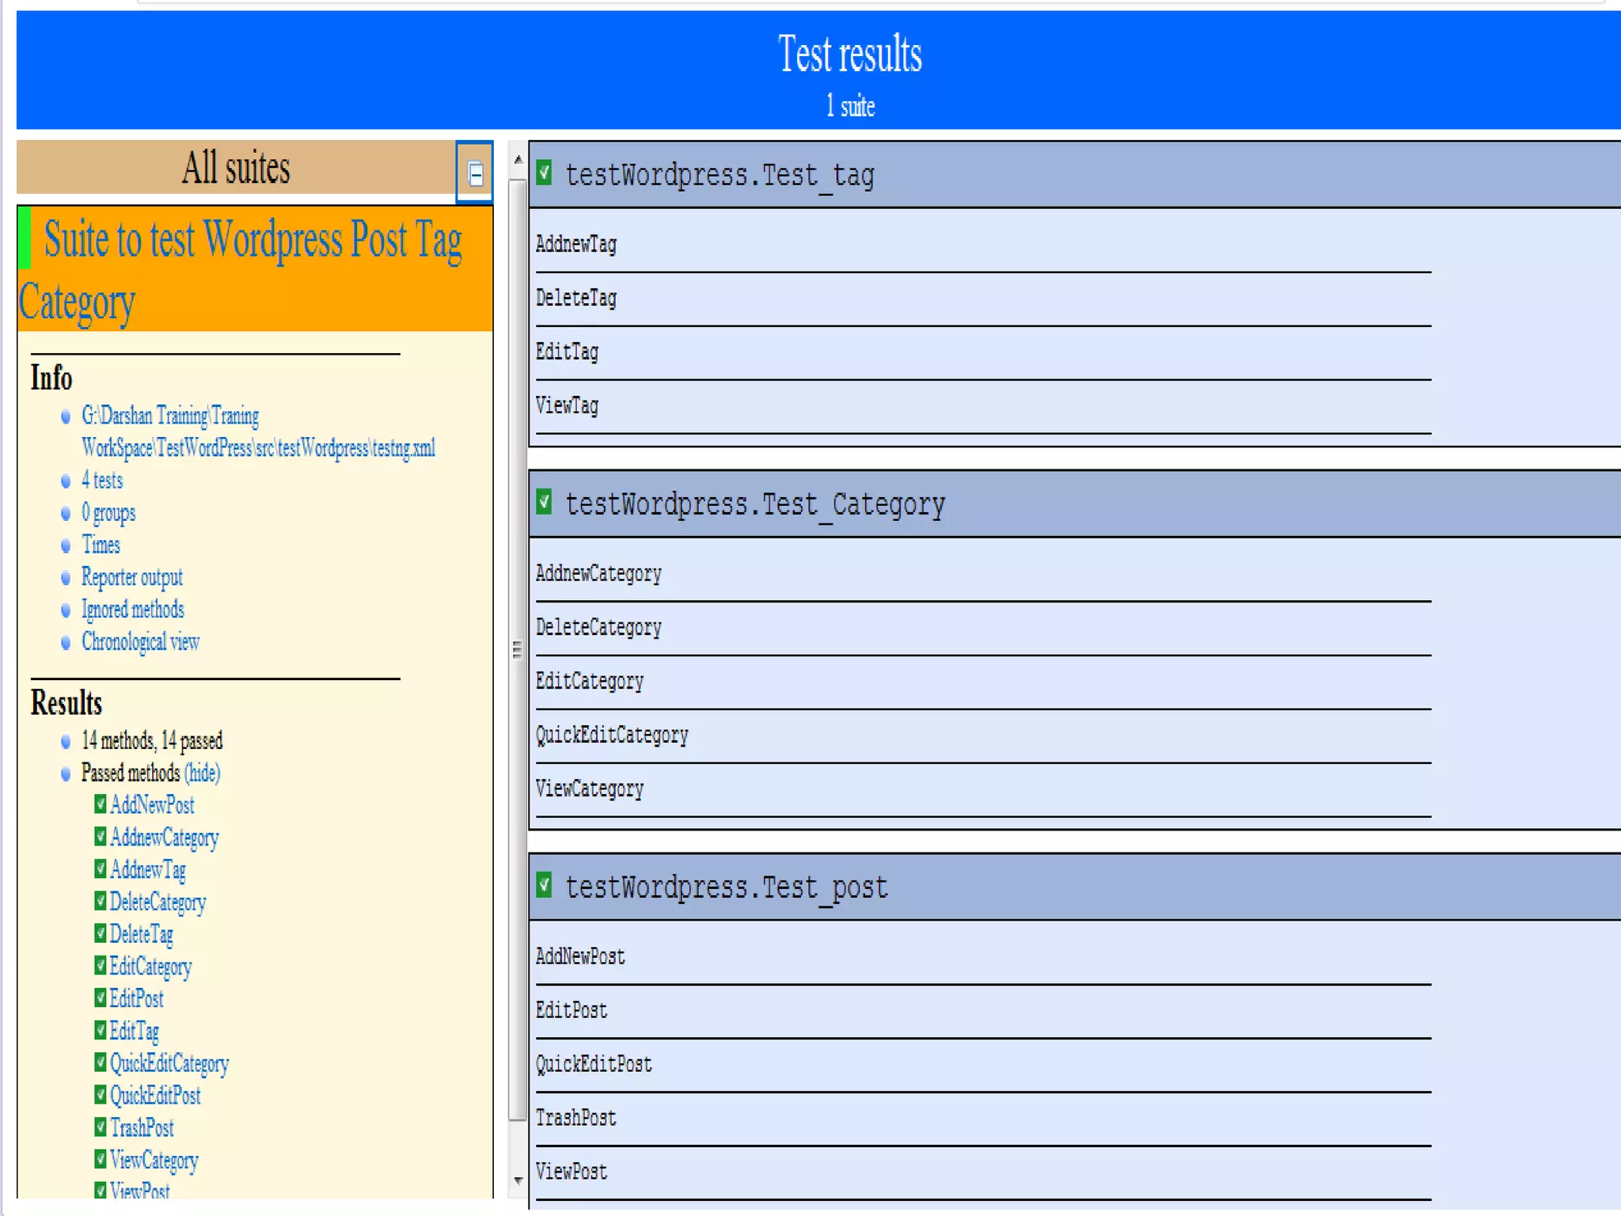Click green check icon beside testWordpress.Test_Category
The image size is (1621, 1216).
pyautogui.click(x=544, y=502)
